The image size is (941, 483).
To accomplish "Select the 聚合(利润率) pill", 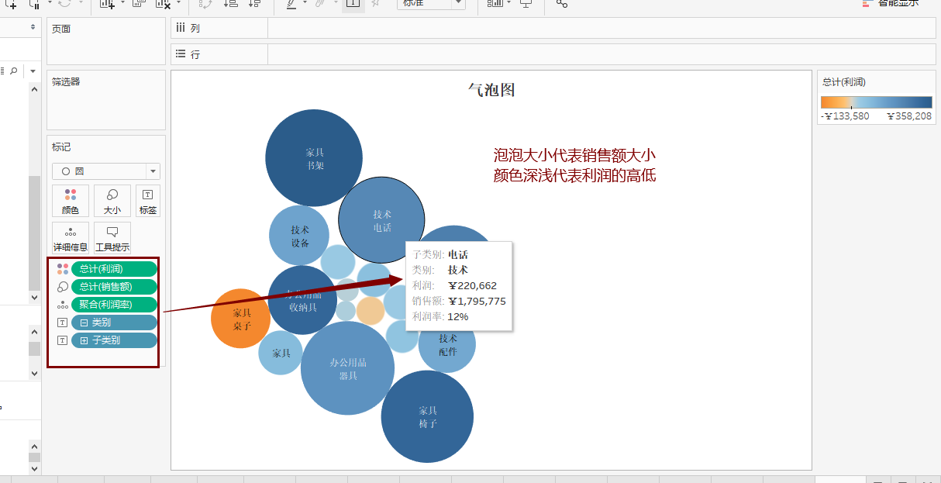I will point(114,305).
